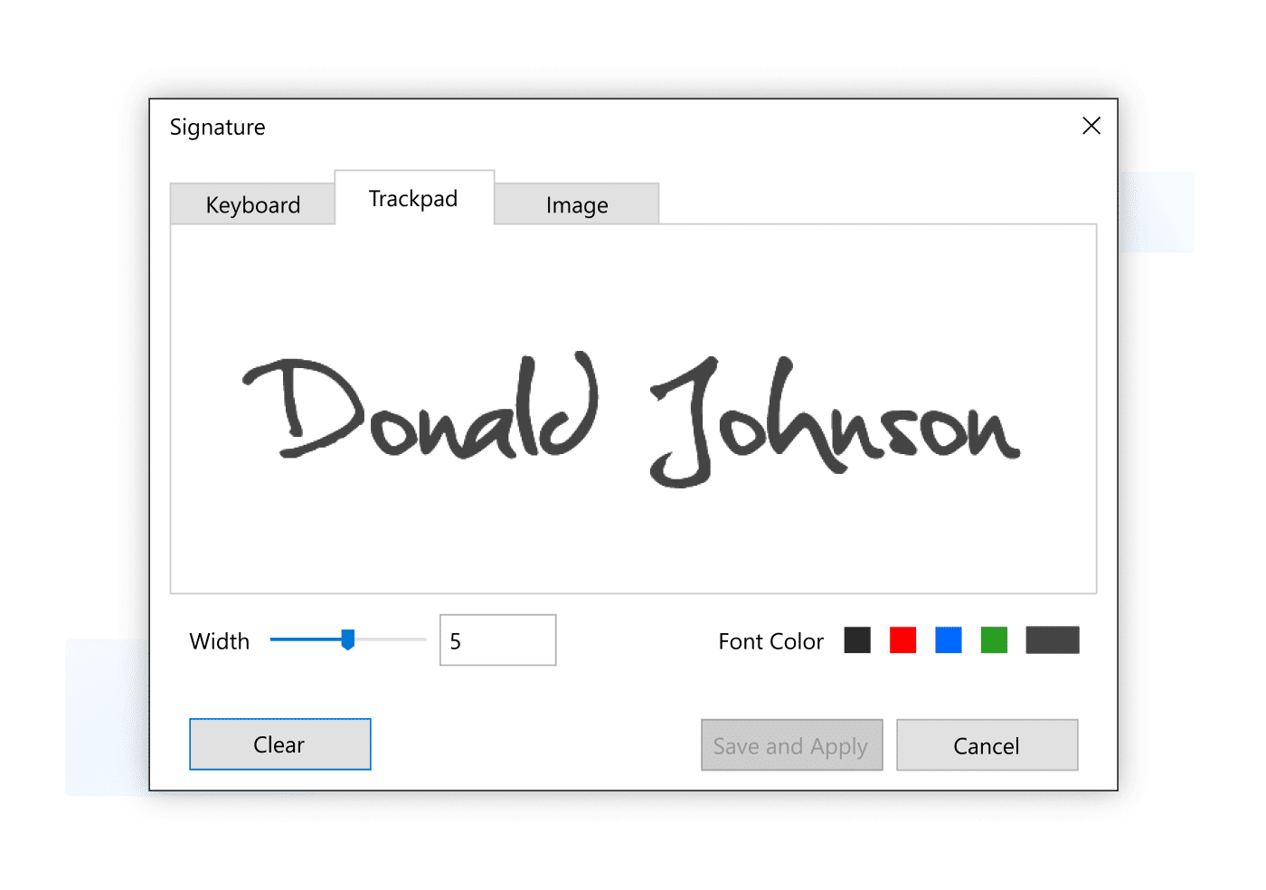Cancel the signature dialog
Image resolution: width=1266 pixels, height=890 pixels.
tap(987, 745)
